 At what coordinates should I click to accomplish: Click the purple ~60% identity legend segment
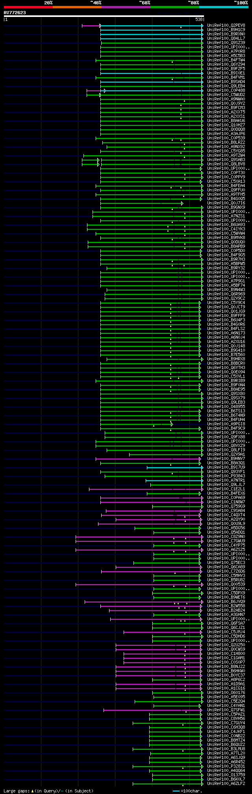click(x=126, y=7)
